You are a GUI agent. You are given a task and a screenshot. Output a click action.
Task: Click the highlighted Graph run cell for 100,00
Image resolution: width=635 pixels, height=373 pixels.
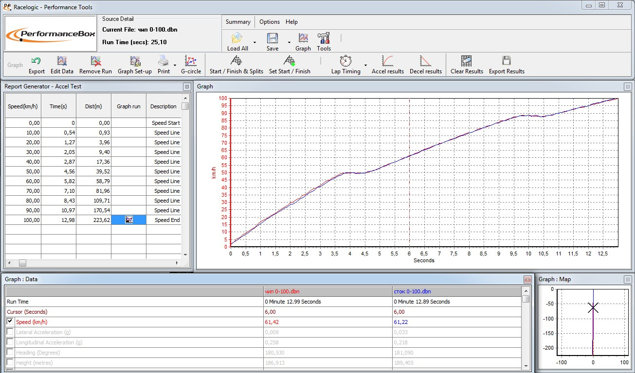pos(129,220)
